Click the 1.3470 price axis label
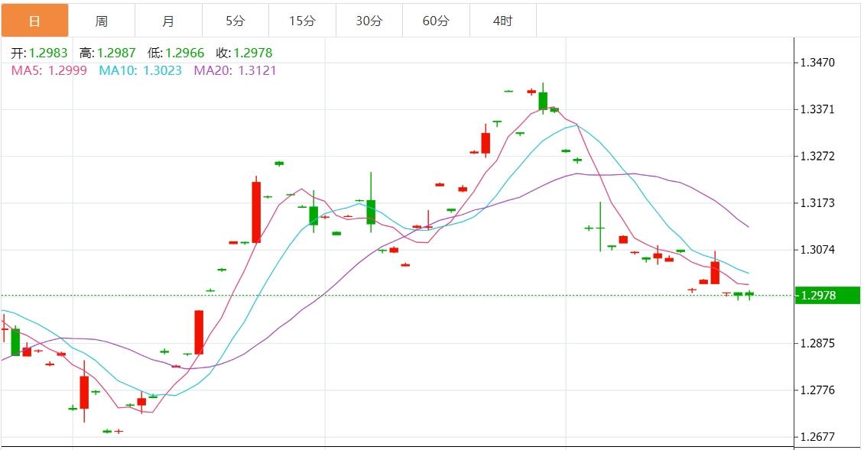 [817, 63]
